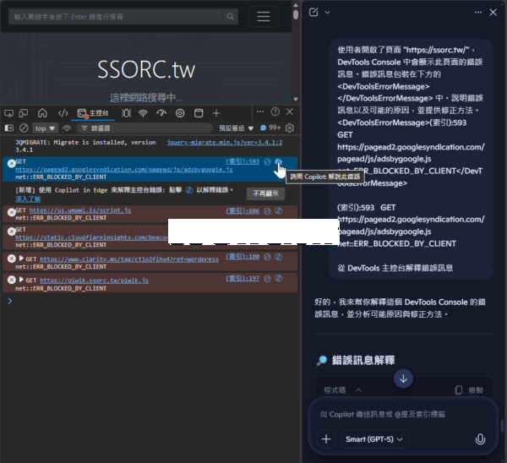
Task: Click the scroll-to-bottom arrow button in Copilot
Action: (403, 379)
